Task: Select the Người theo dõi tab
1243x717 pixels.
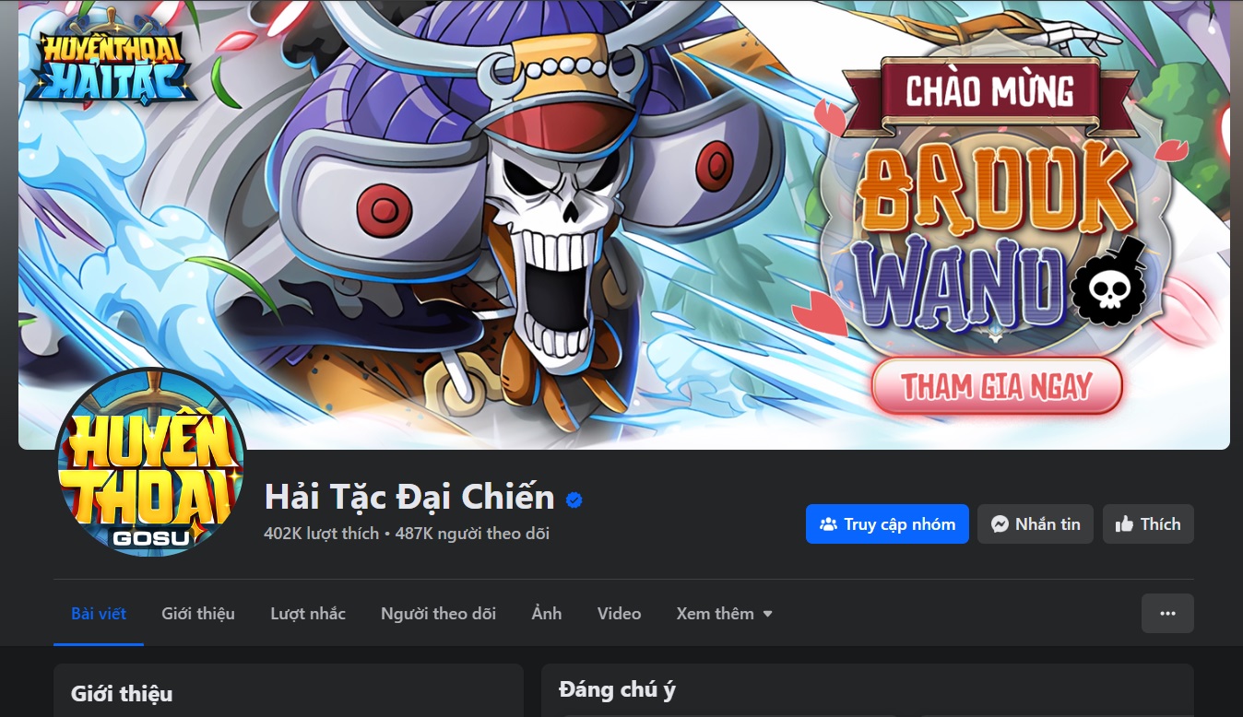Action: [438, 613]
